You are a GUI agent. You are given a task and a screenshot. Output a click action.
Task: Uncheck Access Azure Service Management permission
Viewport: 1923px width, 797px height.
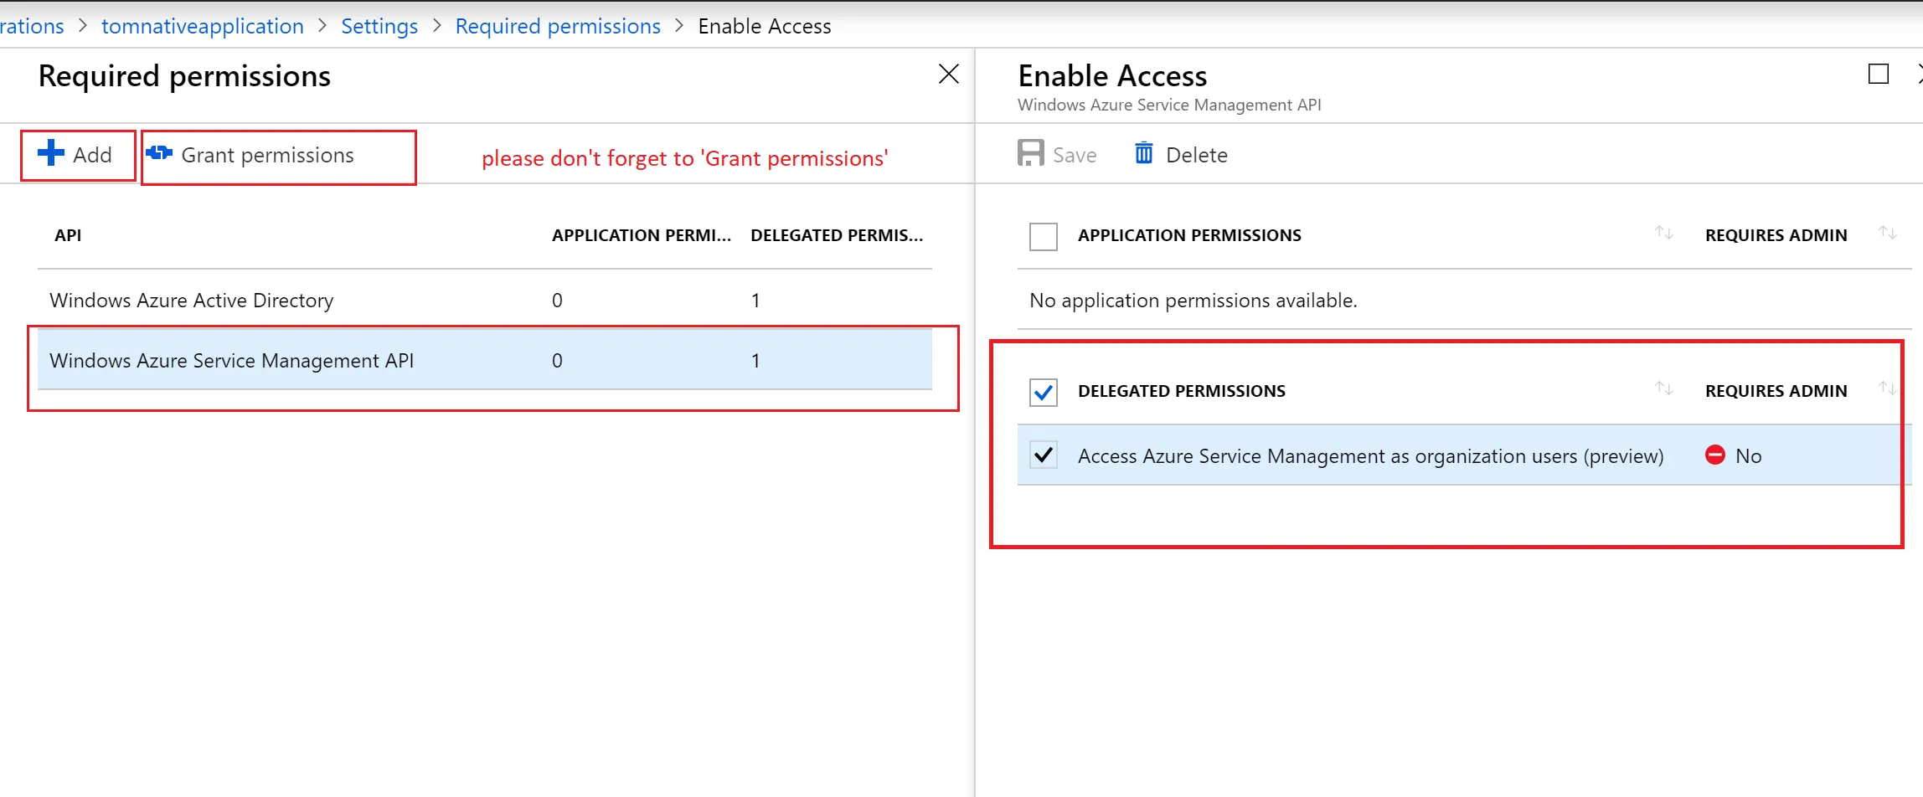click(1044, 455)
